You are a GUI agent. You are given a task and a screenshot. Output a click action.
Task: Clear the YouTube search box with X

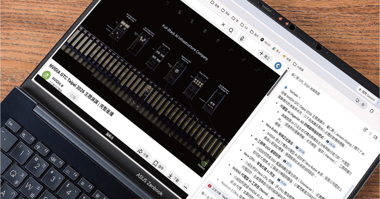coord(224,24)
